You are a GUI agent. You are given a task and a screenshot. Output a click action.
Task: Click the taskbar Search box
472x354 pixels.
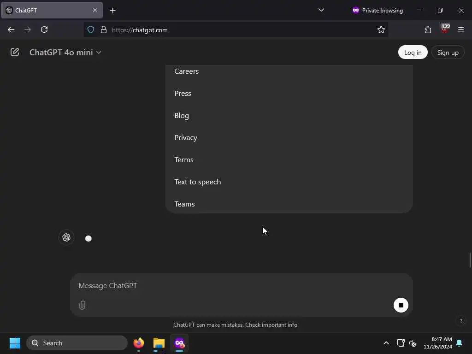(x=77, y=343)
